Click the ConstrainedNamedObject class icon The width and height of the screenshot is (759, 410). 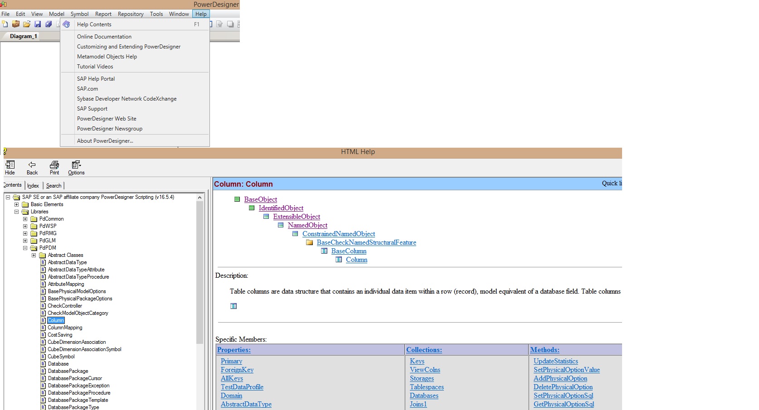click(295, 234)
